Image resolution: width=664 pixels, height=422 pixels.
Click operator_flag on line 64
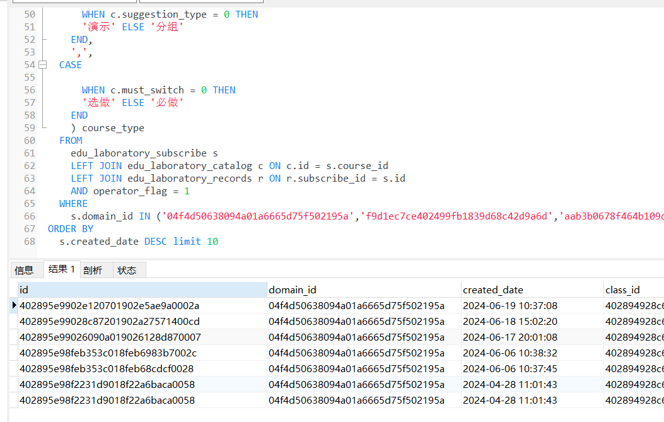pyautogui.click(x=130, y=192)
